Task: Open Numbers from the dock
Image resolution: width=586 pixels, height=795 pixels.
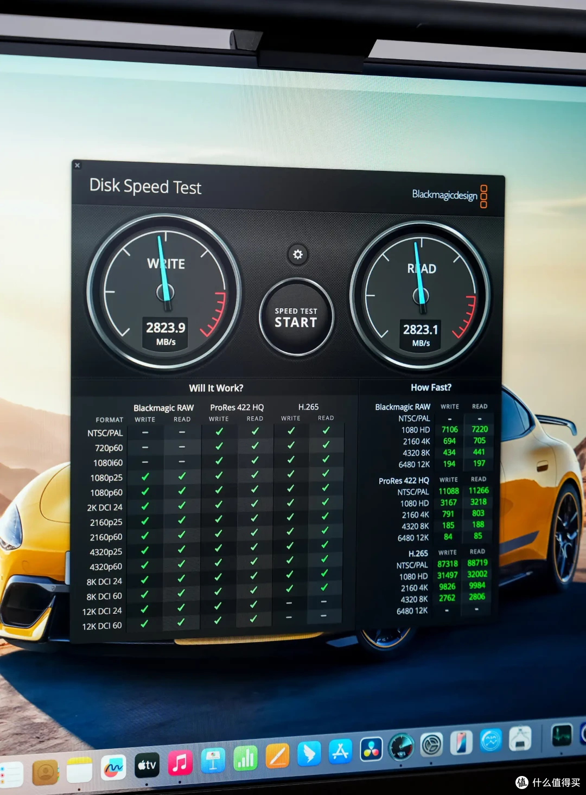Action: (245, 758)
